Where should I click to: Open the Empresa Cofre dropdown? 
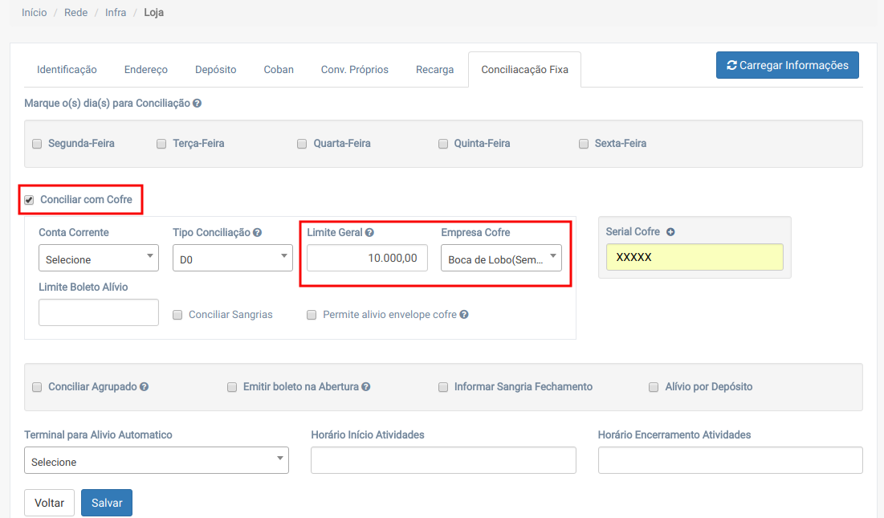pyautogui.click(x=501, y=259)
